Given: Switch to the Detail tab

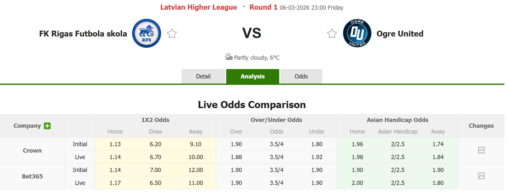Looking at the screenshot, I should pyautogui.click(x=203, y=76).
